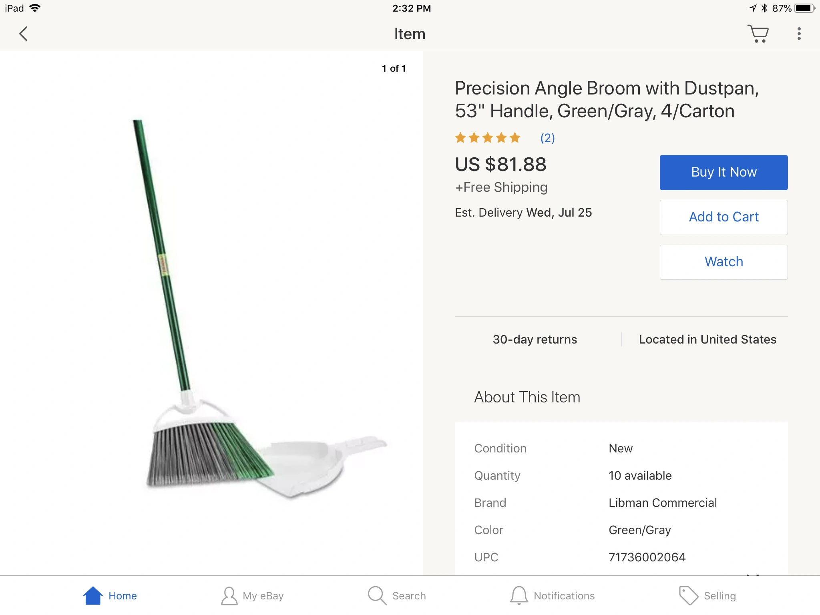Viewport: 820px width, 615px height.
Task: Tap the 30-day returns info
Action: (535, 340)
